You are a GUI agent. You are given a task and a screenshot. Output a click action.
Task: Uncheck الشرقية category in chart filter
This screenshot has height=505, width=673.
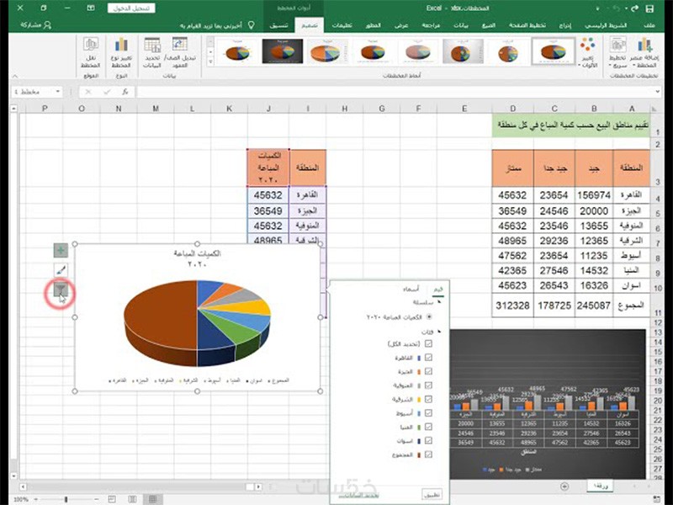[428, 399]
